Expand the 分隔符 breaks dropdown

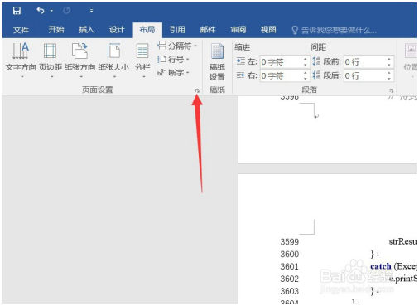click(x=177, y=46)
